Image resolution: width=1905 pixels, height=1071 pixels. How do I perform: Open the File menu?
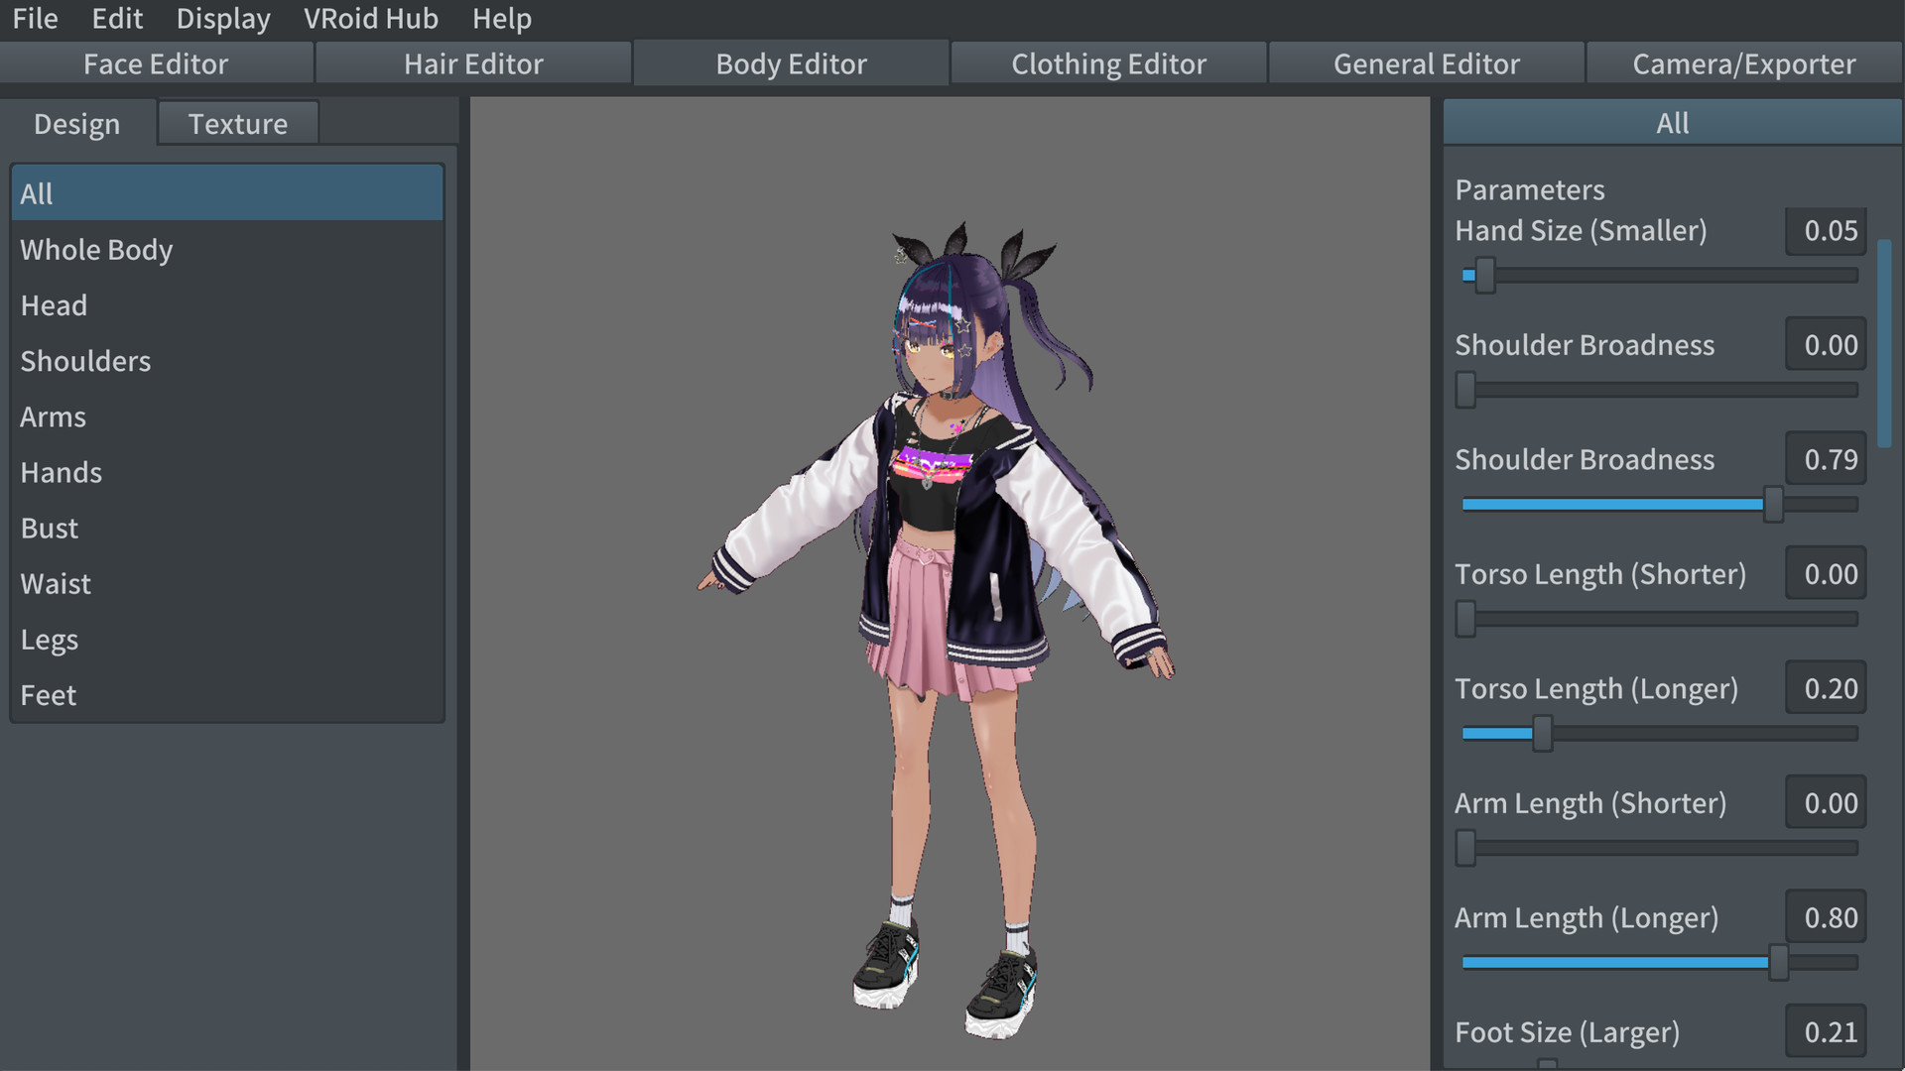[x=34, y=18]
